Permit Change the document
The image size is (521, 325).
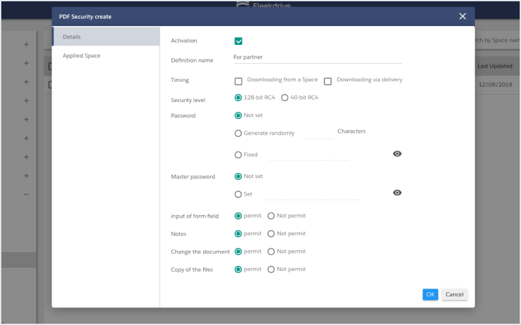tap(238, 252)
